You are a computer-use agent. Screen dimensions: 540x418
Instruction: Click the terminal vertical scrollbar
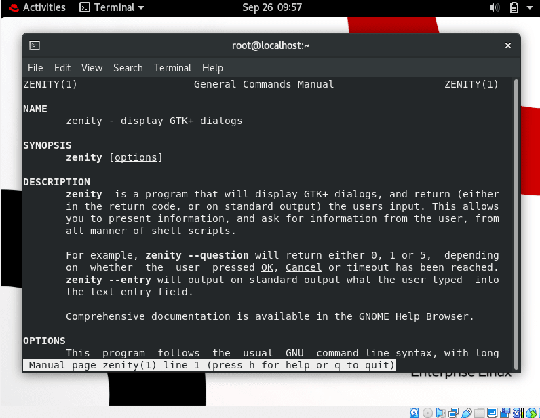tap(516, 224)
